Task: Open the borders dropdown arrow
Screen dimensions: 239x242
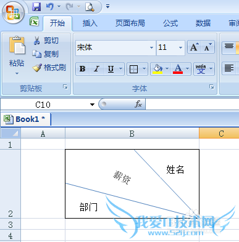Action: (x=145, y=69)
